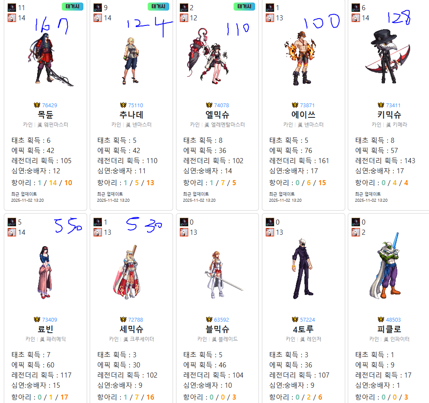
Task: Open 에이쓰 flame fighter sprite
Action: (x=300, y=58)
